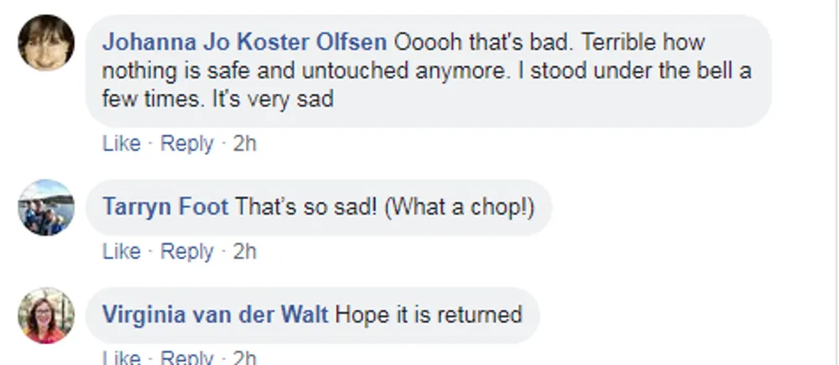The width and height of the screenshot is (839, 365).
Task: Open Virginia van der Walt's name link
Action: [x=215, y=315]
